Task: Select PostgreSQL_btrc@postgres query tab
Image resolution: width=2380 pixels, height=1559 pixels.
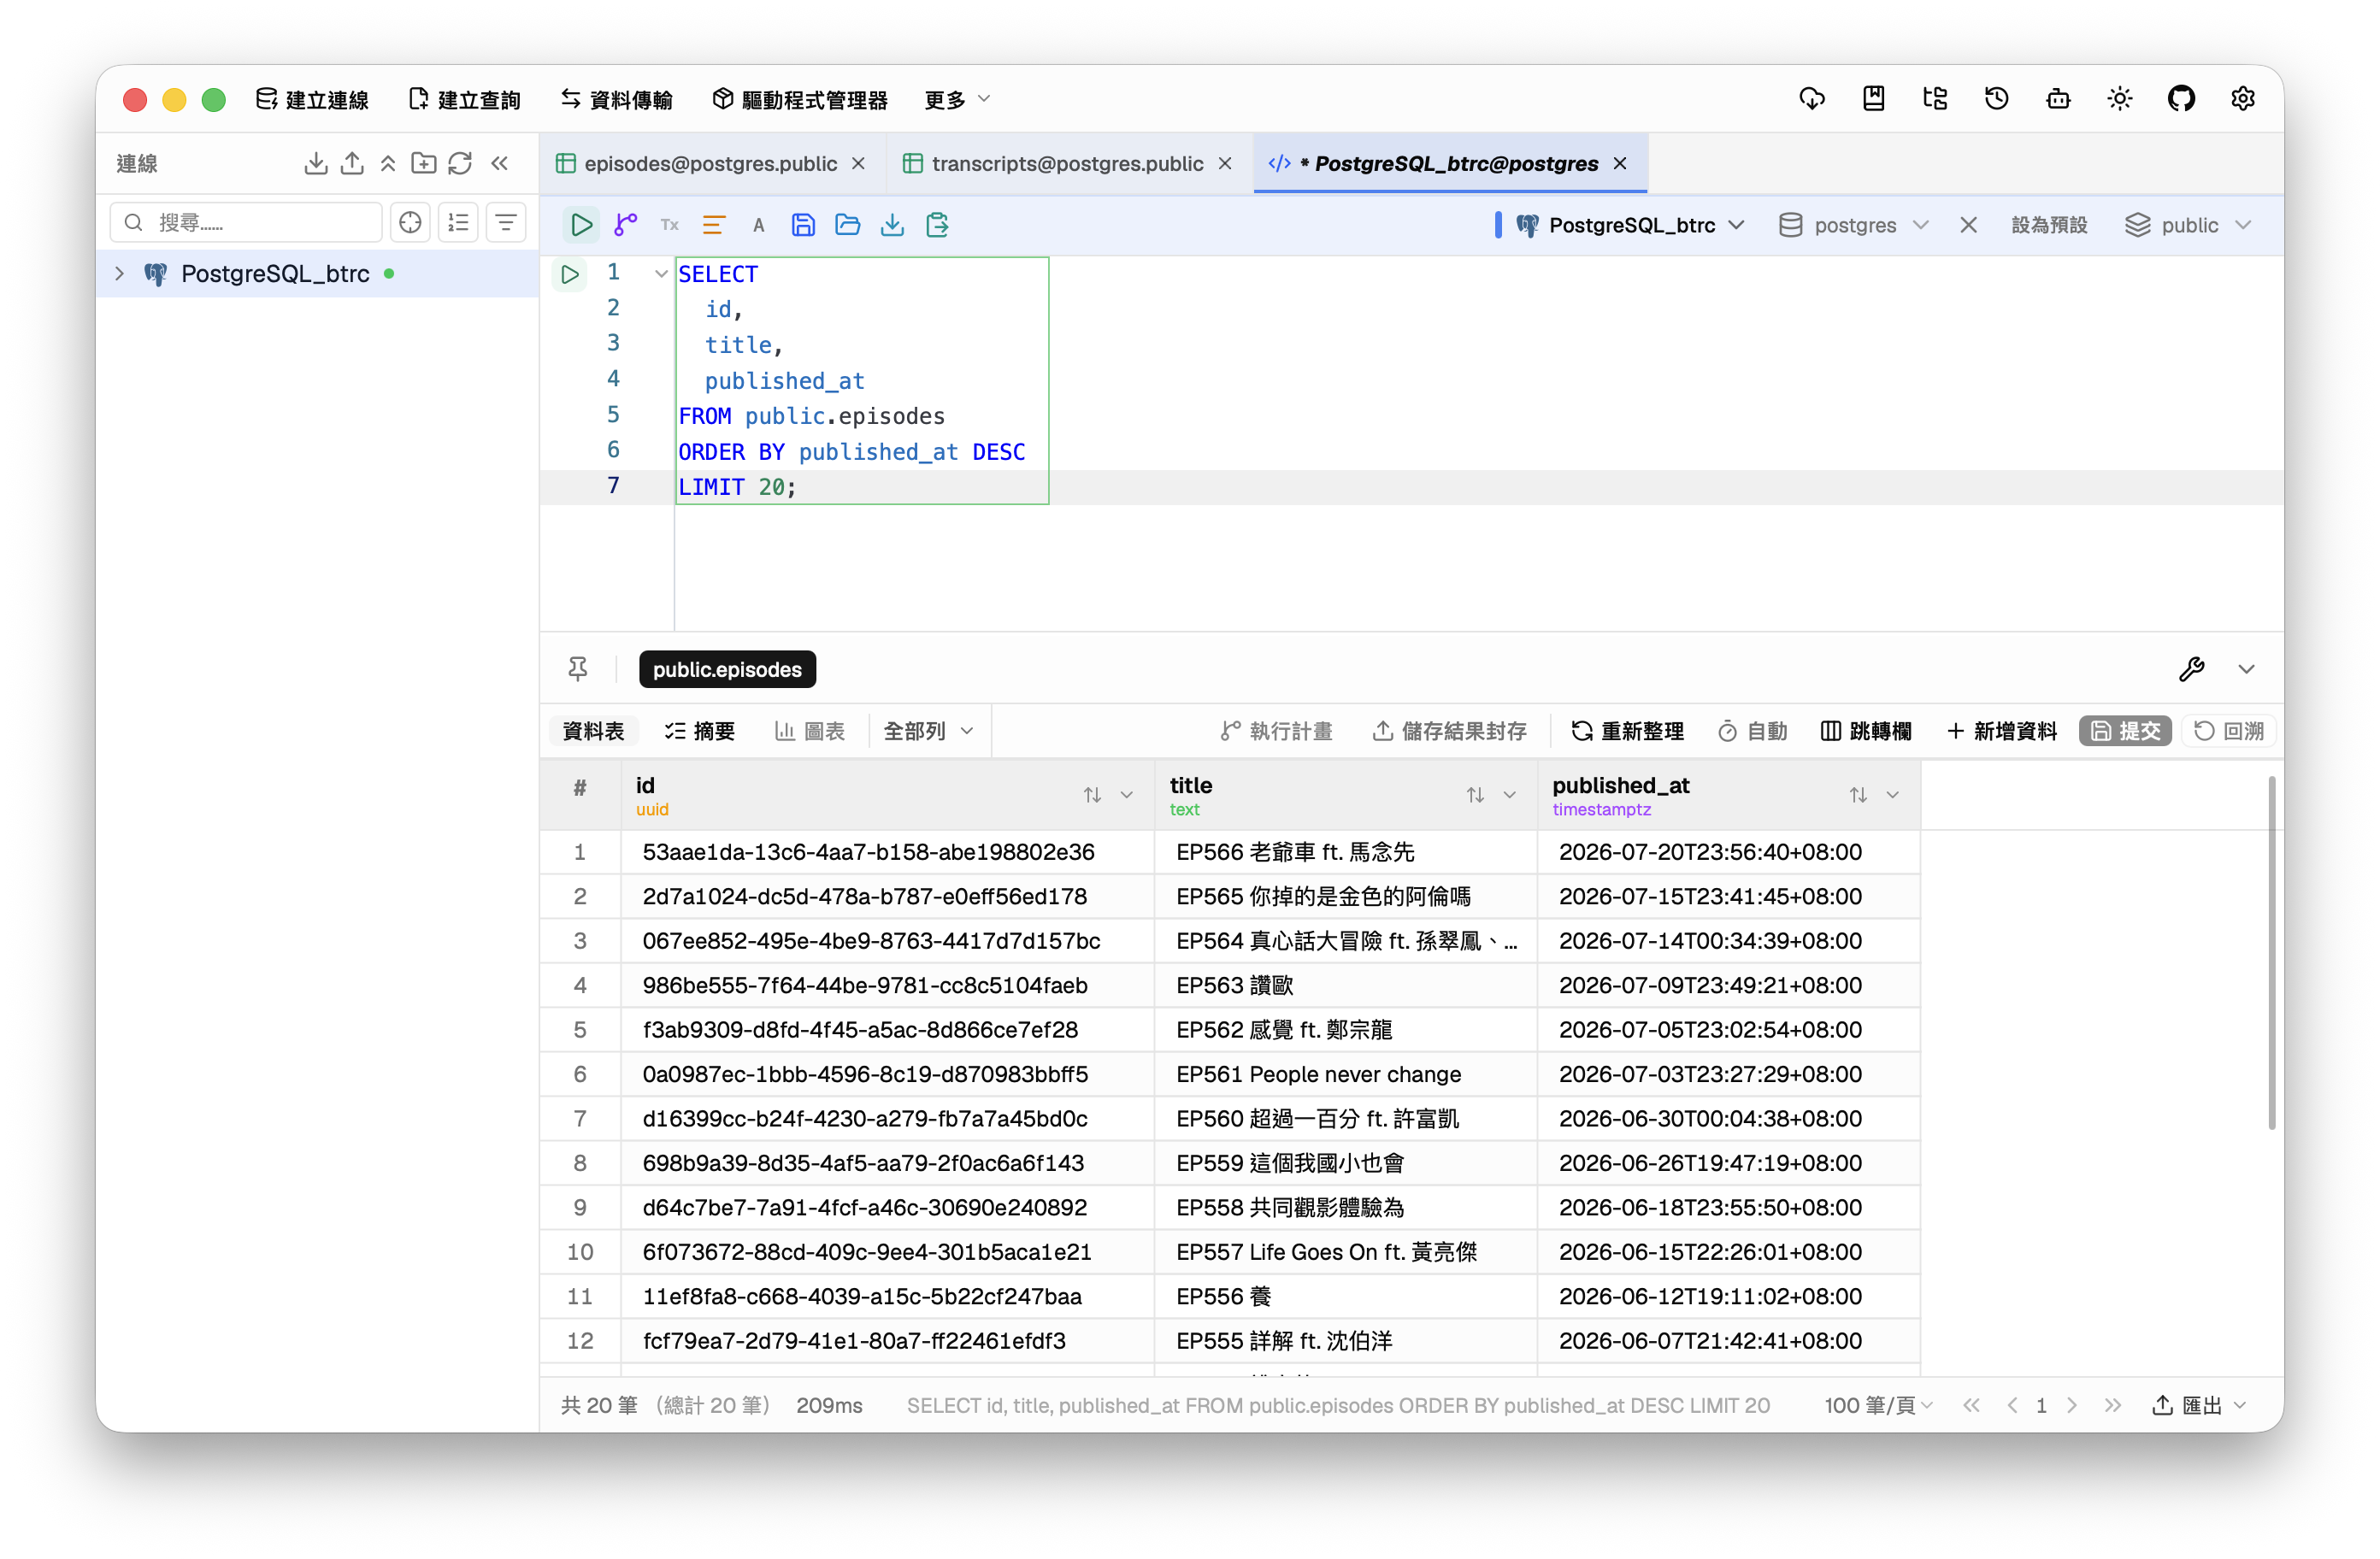Action: 1449,163
